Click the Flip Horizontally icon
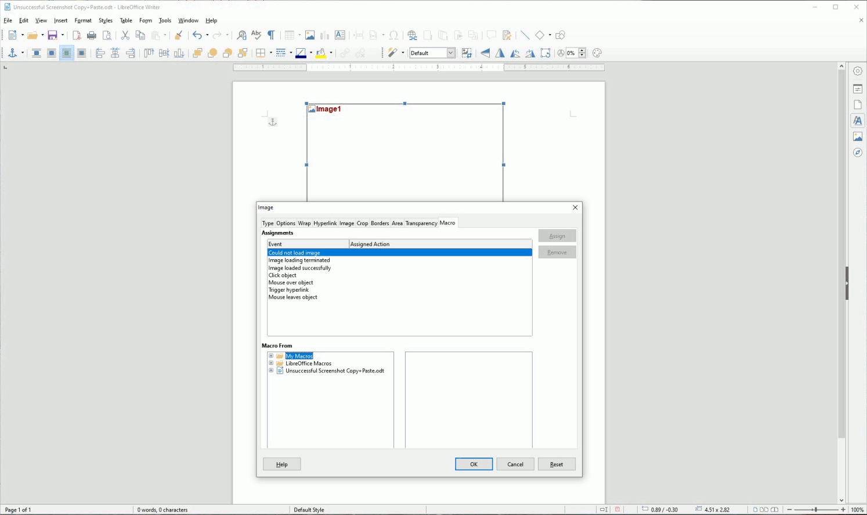Screen dimensions: 867x515 coord(500,53)
